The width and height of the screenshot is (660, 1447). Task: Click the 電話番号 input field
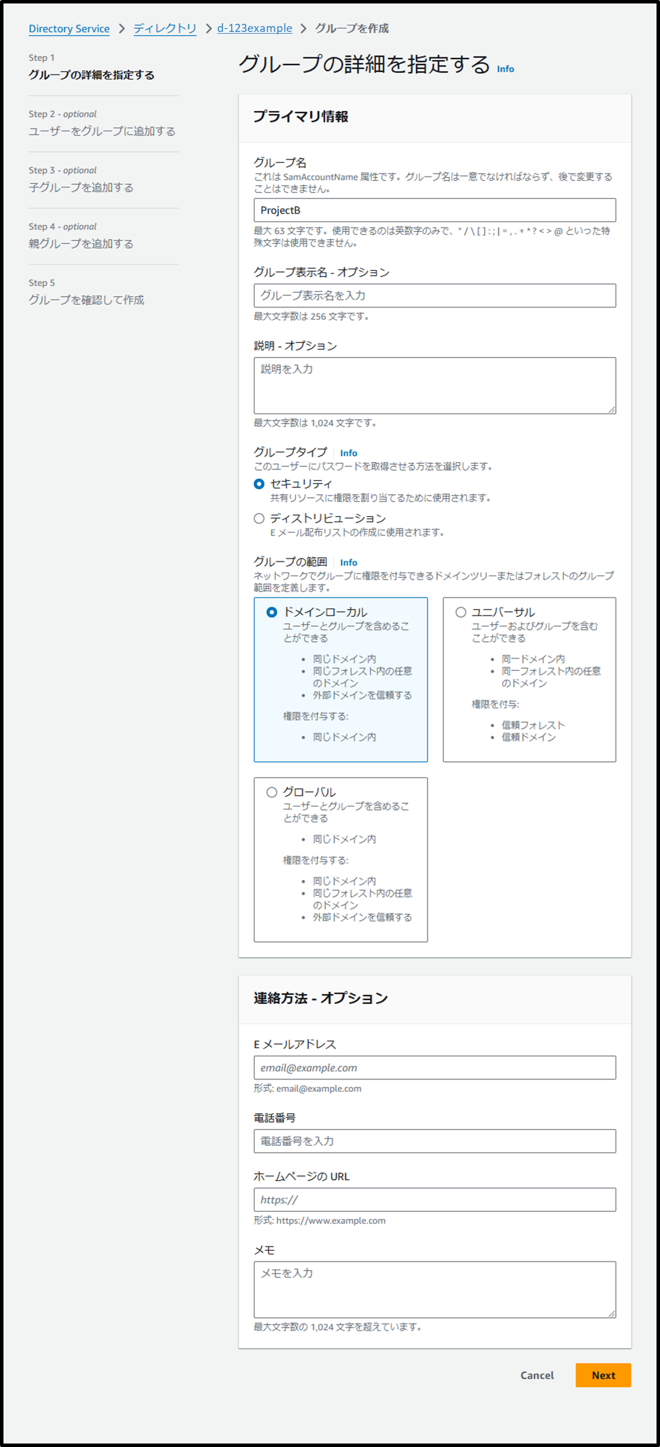click(435, 1141)
